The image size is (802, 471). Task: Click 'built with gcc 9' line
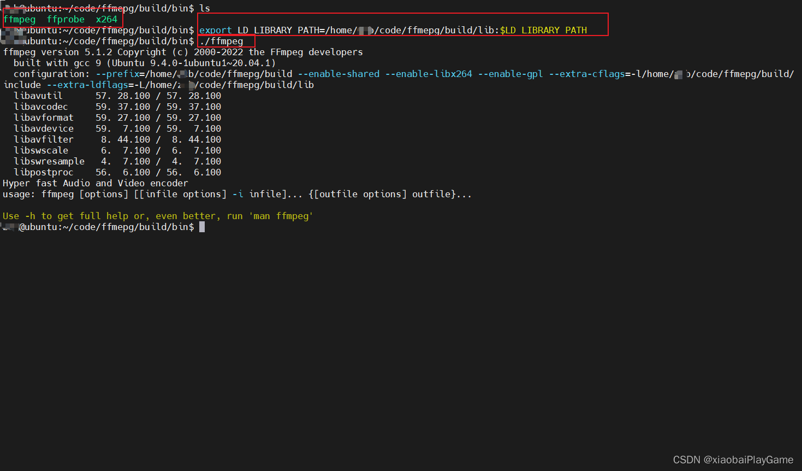tap(145, 63)
